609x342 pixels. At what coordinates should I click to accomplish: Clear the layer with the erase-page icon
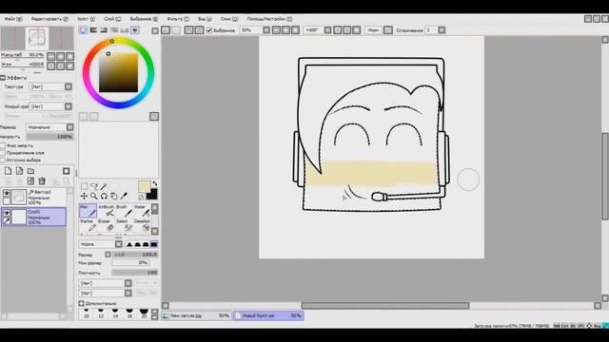click(30, 180)
